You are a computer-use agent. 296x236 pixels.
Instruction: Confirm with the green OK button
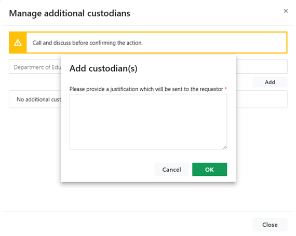coord(210,170)
